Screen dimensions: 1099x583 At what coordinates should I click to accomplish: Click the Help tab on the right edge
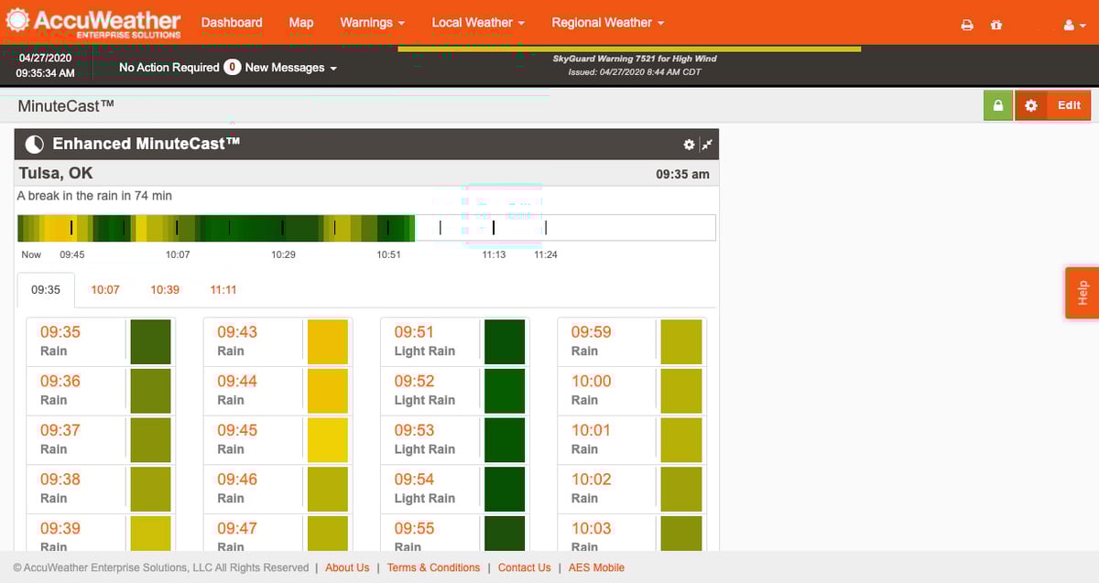tap(1083, 292)
